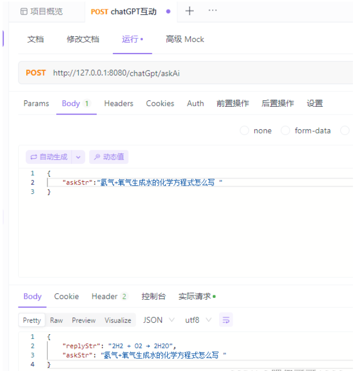Click the project overview layout icon
The image size is (354, 371).
click(x=24, y=12)
